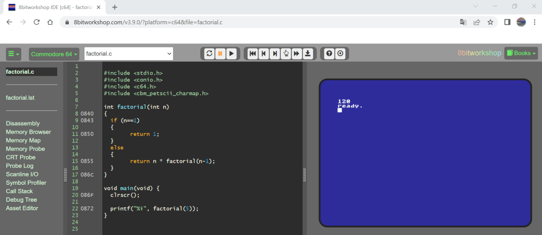The image size is (542, 235).
Task: Click the run to cursor line icon
Action: [x=286, y=53]
